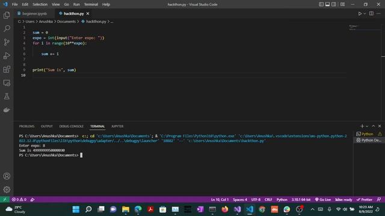Open the Docker view in activity bar

[7, 110]
